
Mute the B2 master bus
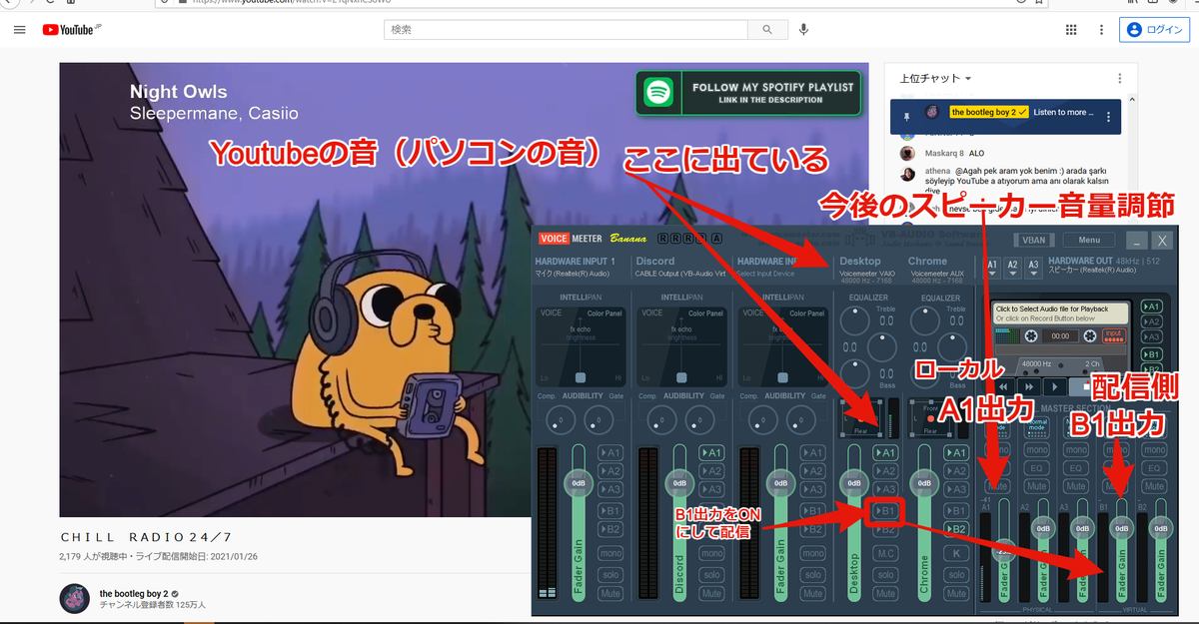pos(1153,486)
